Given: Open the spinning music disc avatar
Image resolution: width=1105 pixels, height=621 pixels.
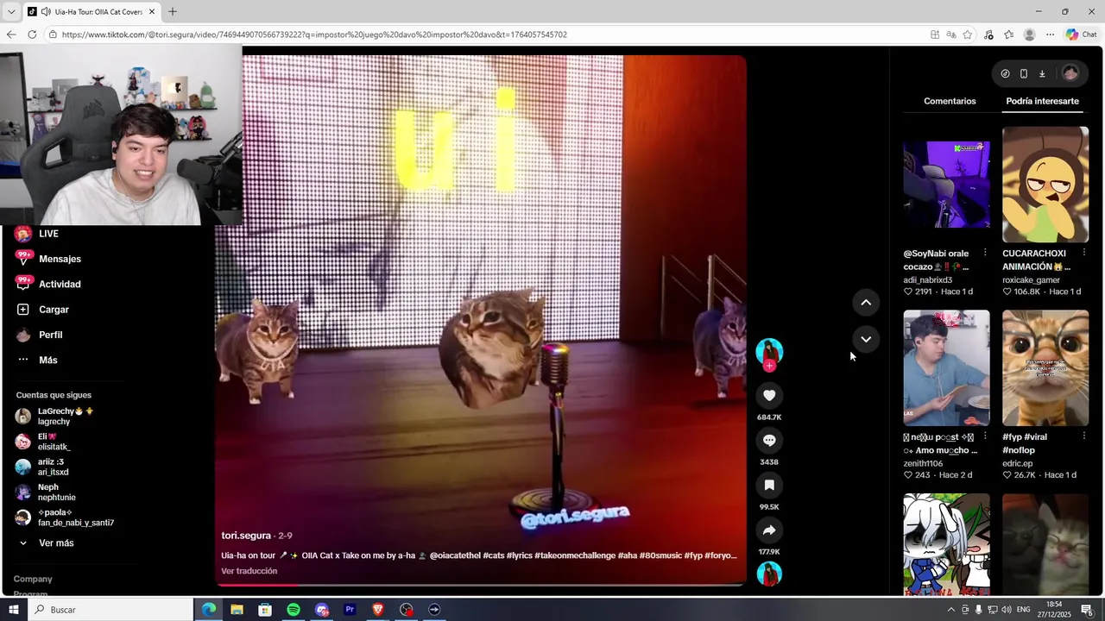Looking at the screenshot, I should [x=769, y=574].
